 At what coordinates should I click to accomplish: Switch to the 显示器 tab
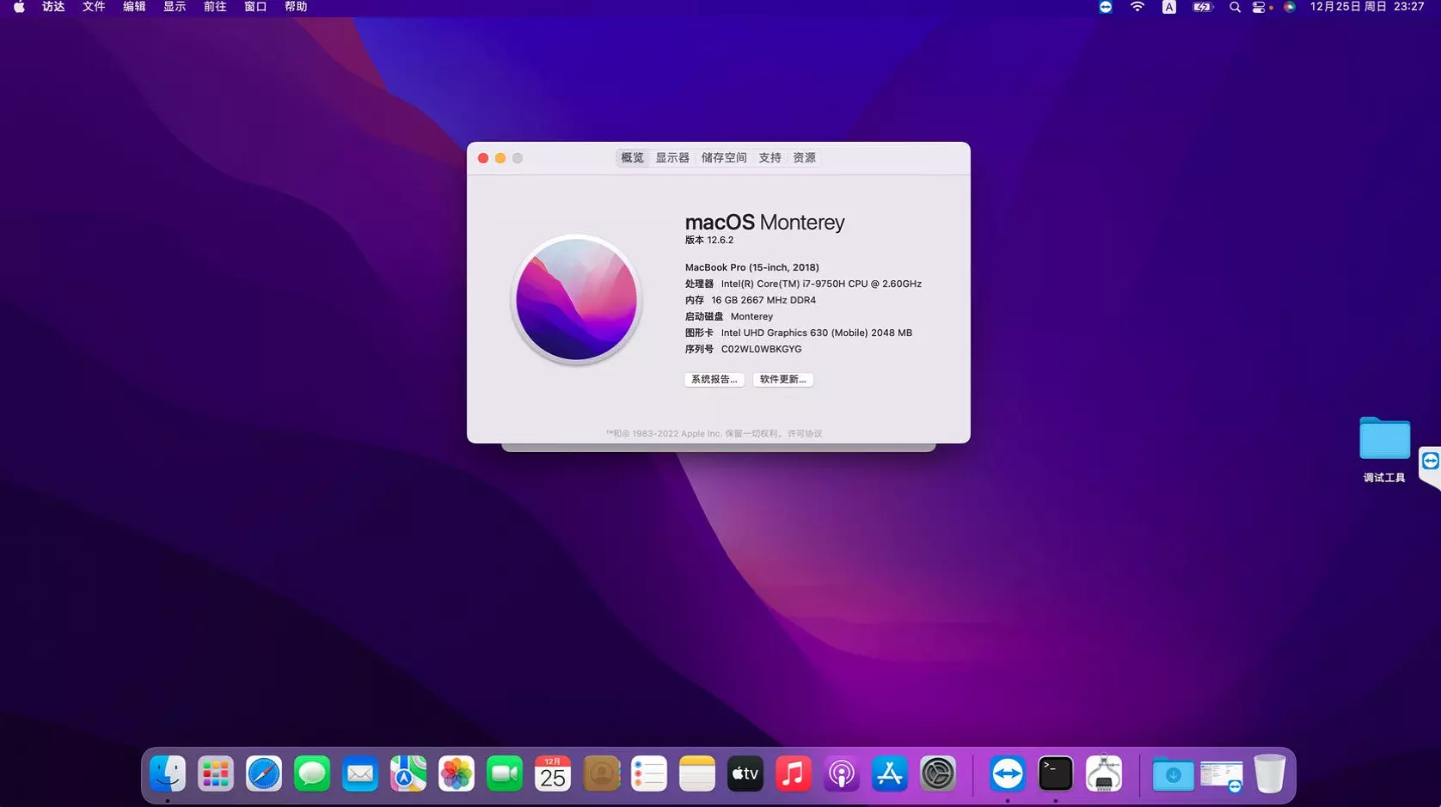coord(672,158)
